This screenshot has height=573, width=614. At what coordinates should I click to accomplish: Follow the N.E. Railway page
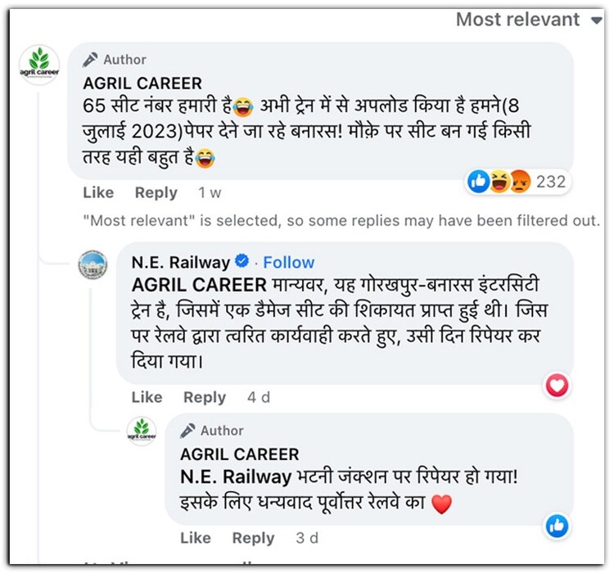(288, 263)
